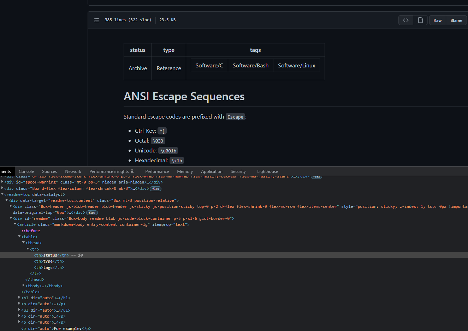
Task: Select the th type DOM line
Action: click(x=49, y=261)
